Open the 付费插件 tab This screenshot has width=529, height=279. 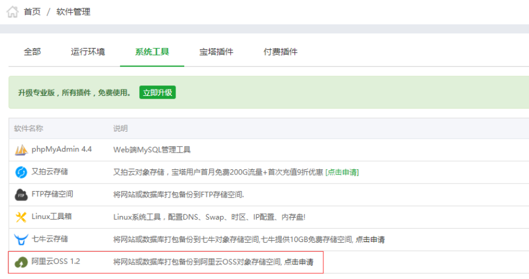[x=280, y=51]
